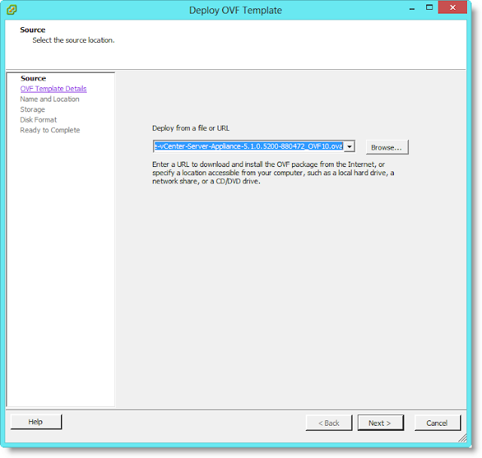Viewport: 482px width, 458px height.
Task: Click the Disk Format step label
Action: [x=38, y=120]
